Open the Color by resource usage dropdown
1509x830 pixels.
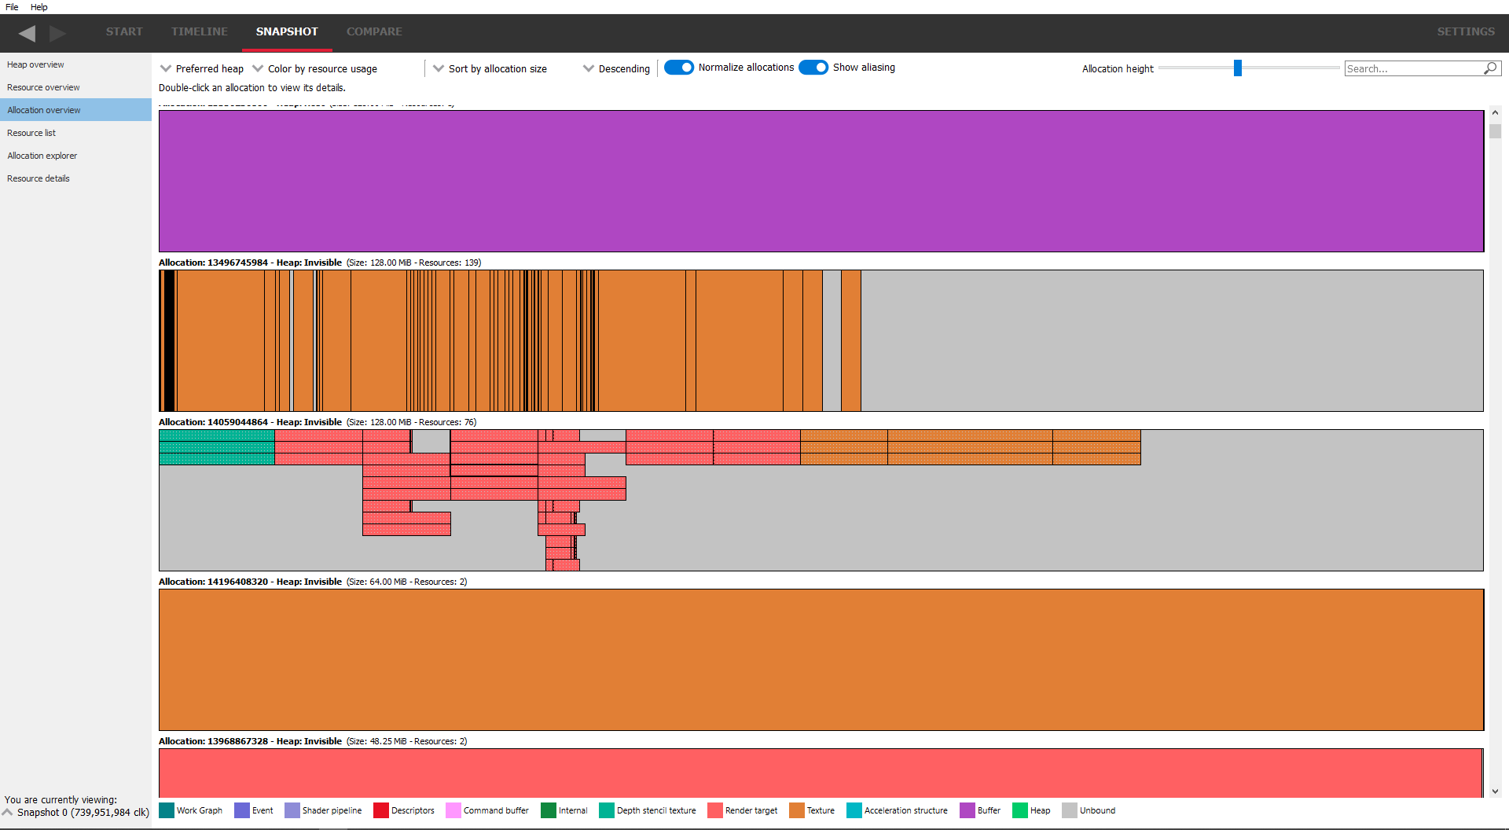point(314,69)
